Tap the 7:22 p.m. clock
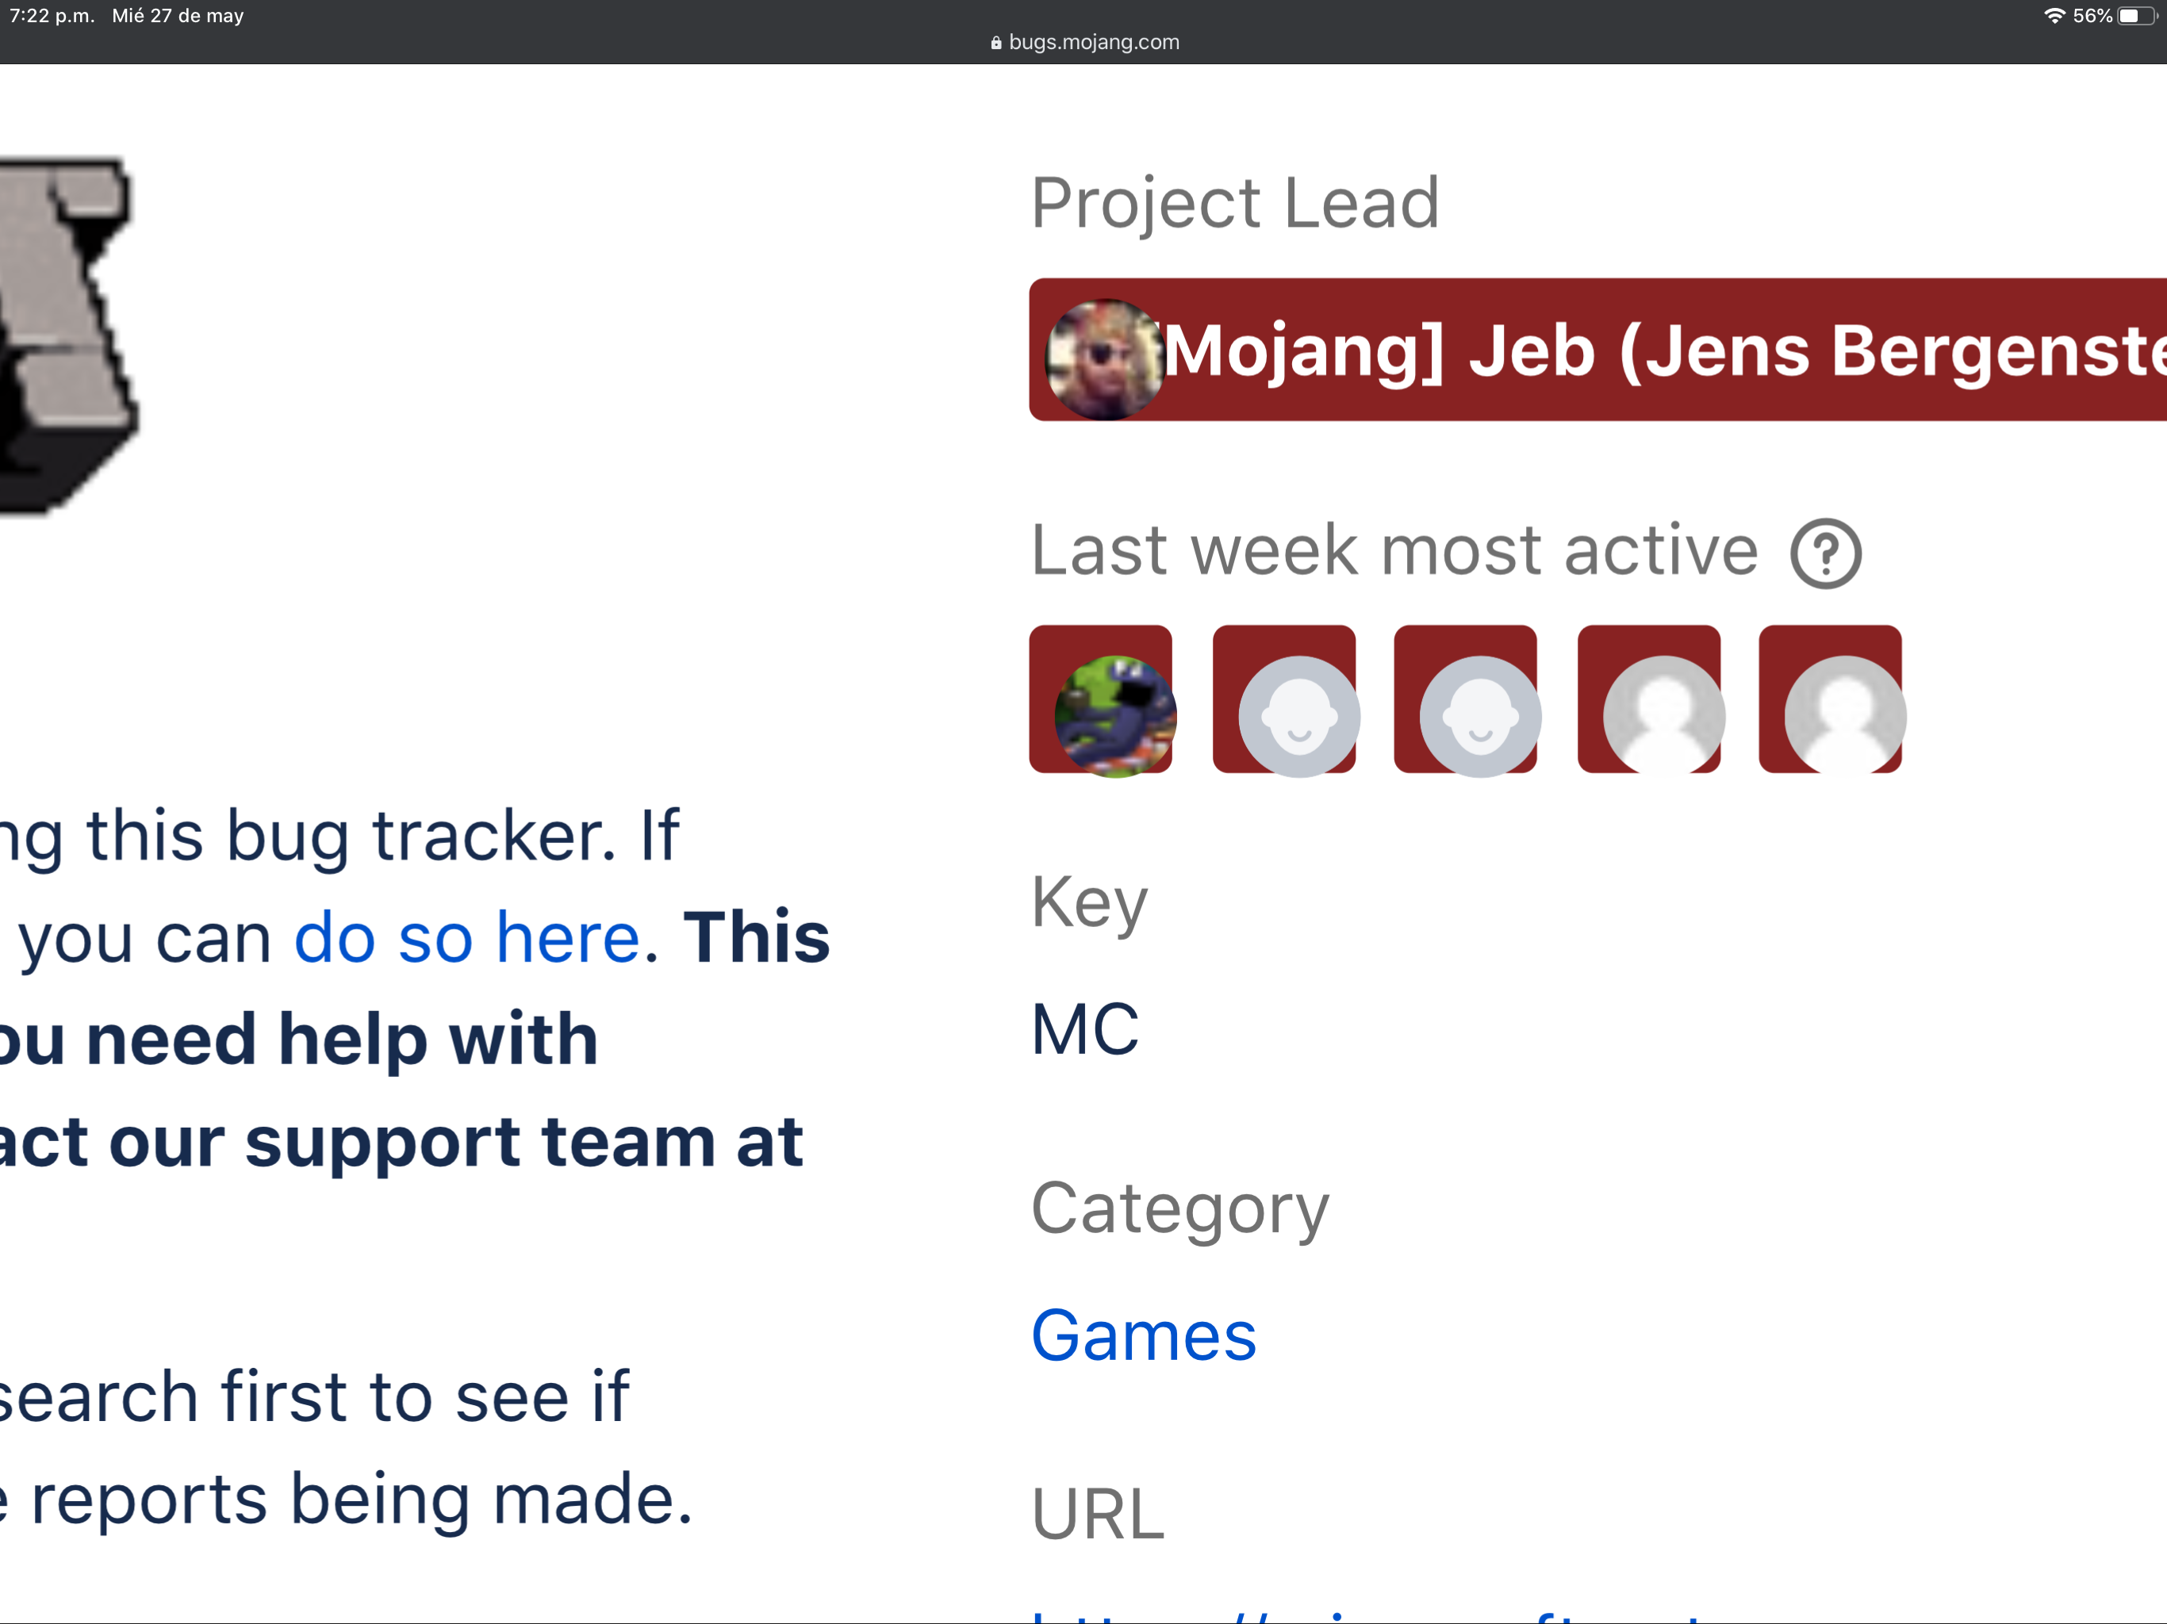 (52, 16)
